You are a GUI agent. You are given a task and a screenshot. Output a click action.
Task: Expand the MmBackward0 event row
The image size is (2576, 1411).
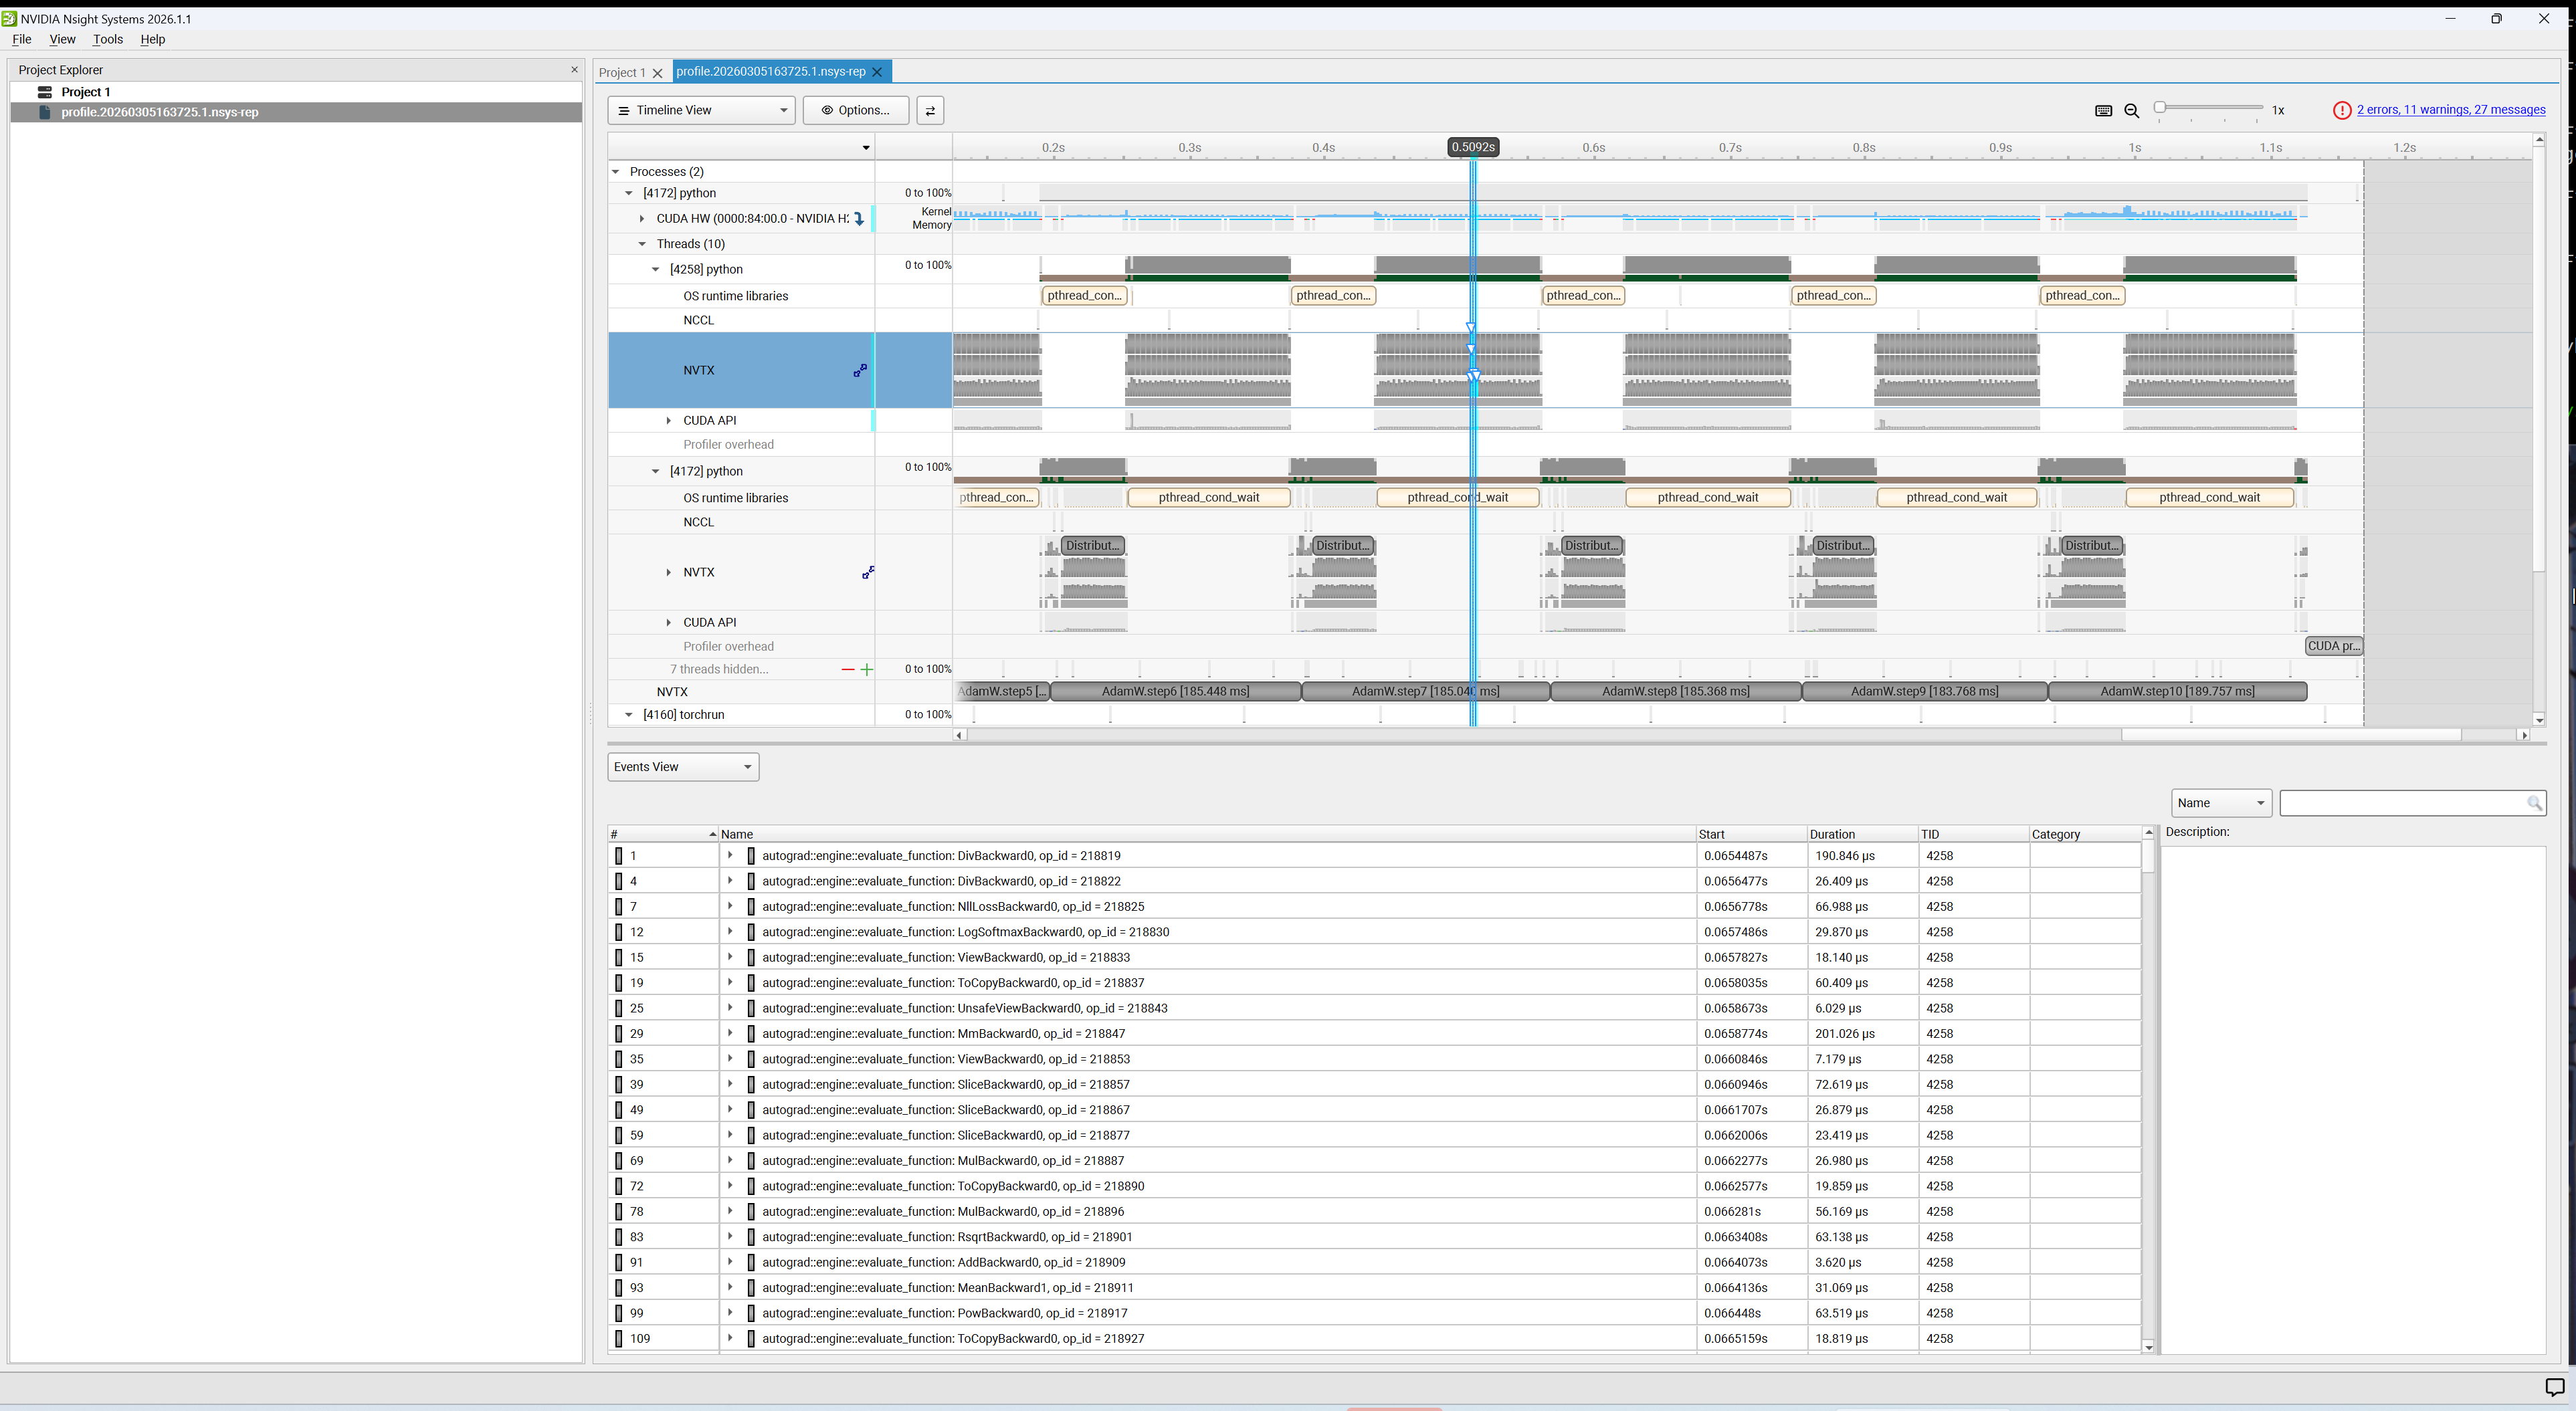(x=730, y=1033)
